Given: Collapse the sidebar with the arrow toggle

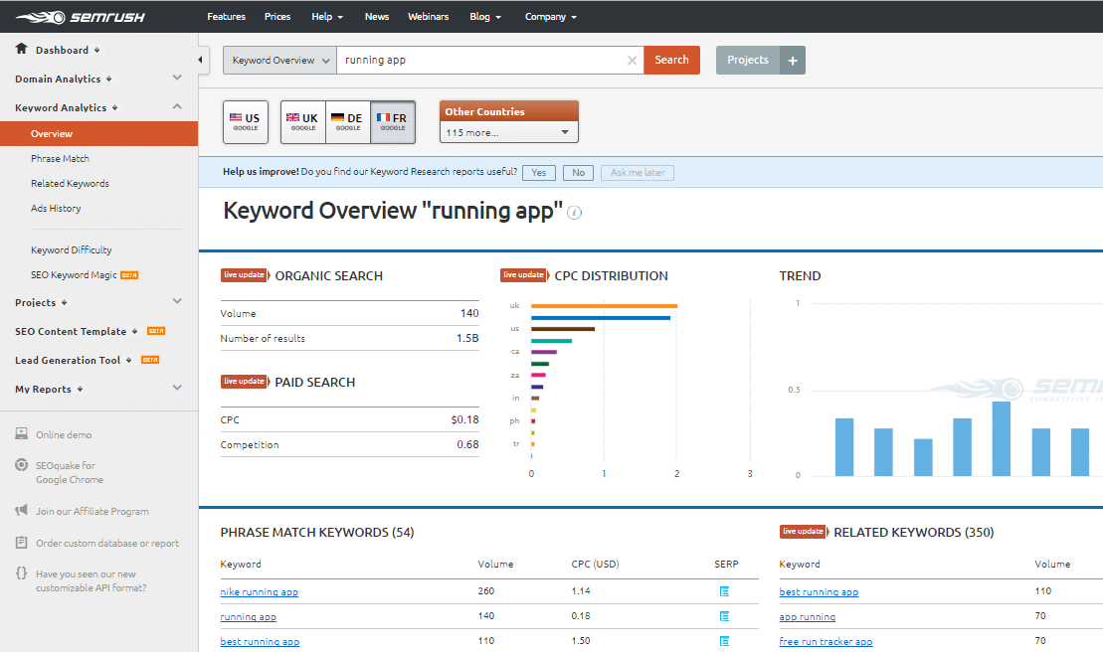Looking at the screenshot, I should tap(201, 60).
